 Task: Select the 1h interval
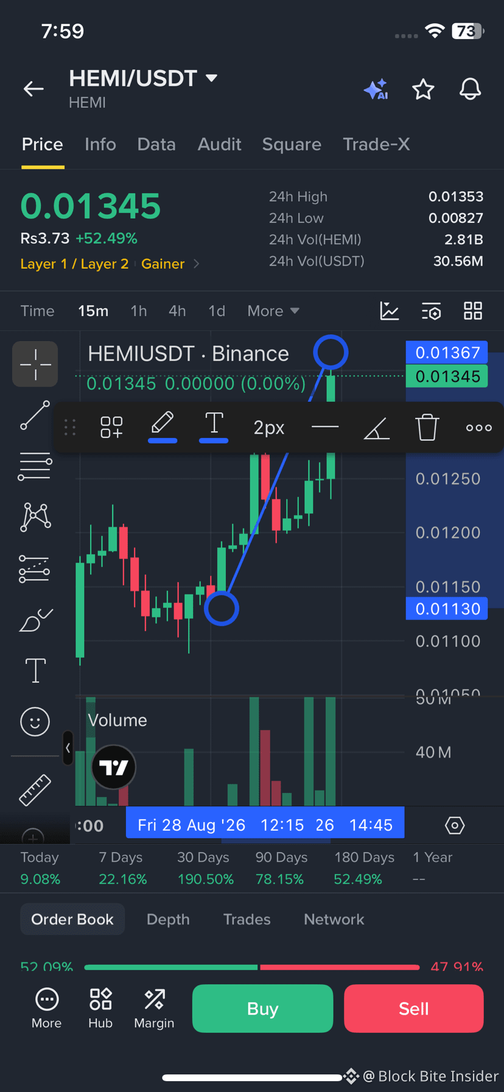tap(139, 311)
